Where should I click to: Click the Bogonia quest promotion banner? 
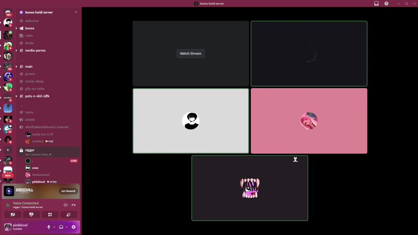click(41, 191)
